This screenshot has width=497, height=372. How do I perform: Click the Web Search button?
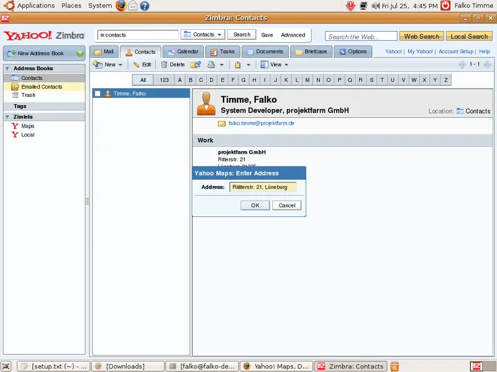422,37
